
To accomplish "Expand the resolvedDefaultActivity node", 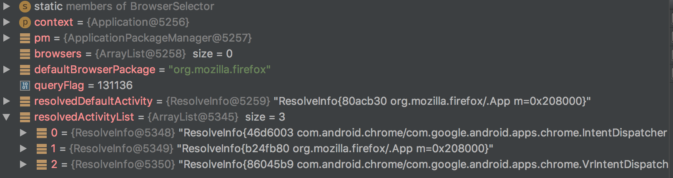I will [6, 101].
